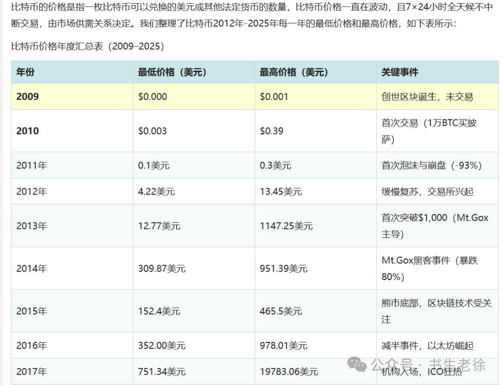The width and height of the screenshot is (502, 385).
Task: Click the 首次交易（1万BTC买披萨） event cell
Action: click(437, 131)
